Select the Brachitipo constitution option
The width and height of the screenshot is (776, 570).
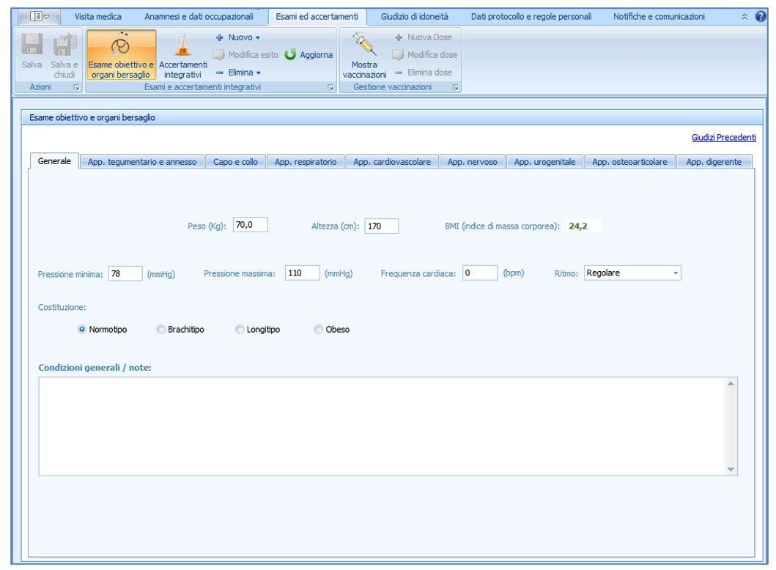coord(161,330)
